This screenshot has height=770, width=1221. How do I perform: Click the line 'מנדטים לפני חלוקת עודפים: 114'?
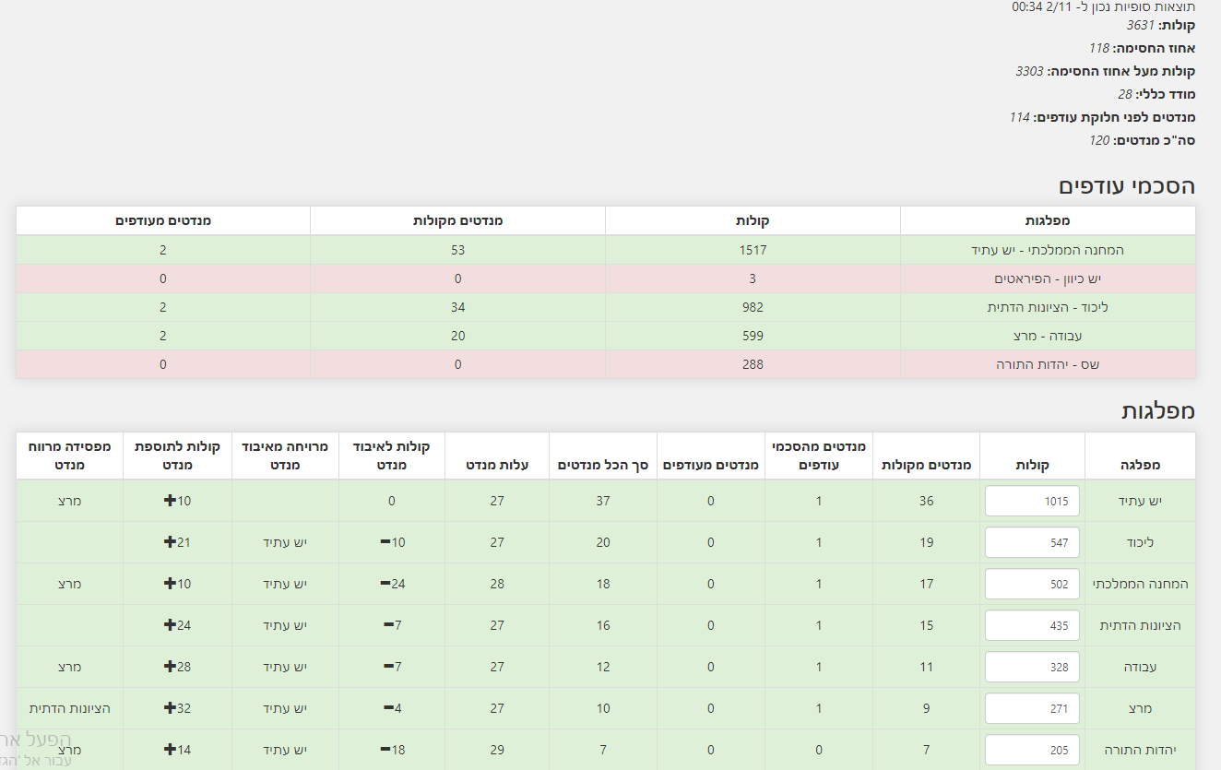[x=1102, y=117]
